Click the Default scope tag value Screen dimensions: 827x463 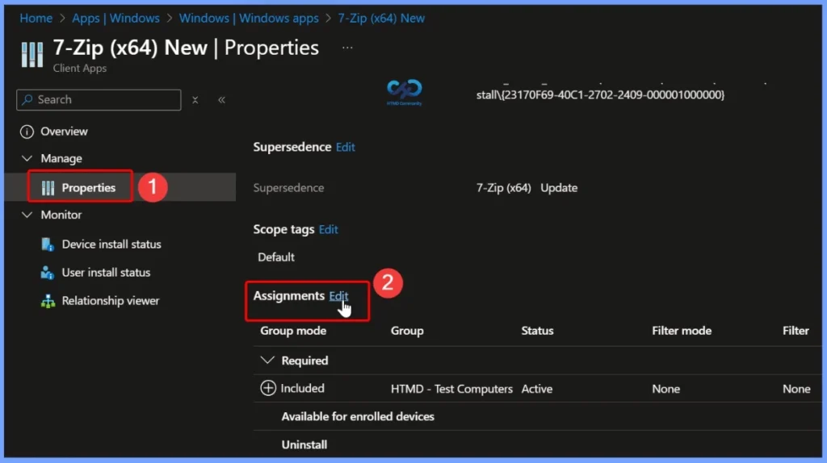tap(276, 257)
